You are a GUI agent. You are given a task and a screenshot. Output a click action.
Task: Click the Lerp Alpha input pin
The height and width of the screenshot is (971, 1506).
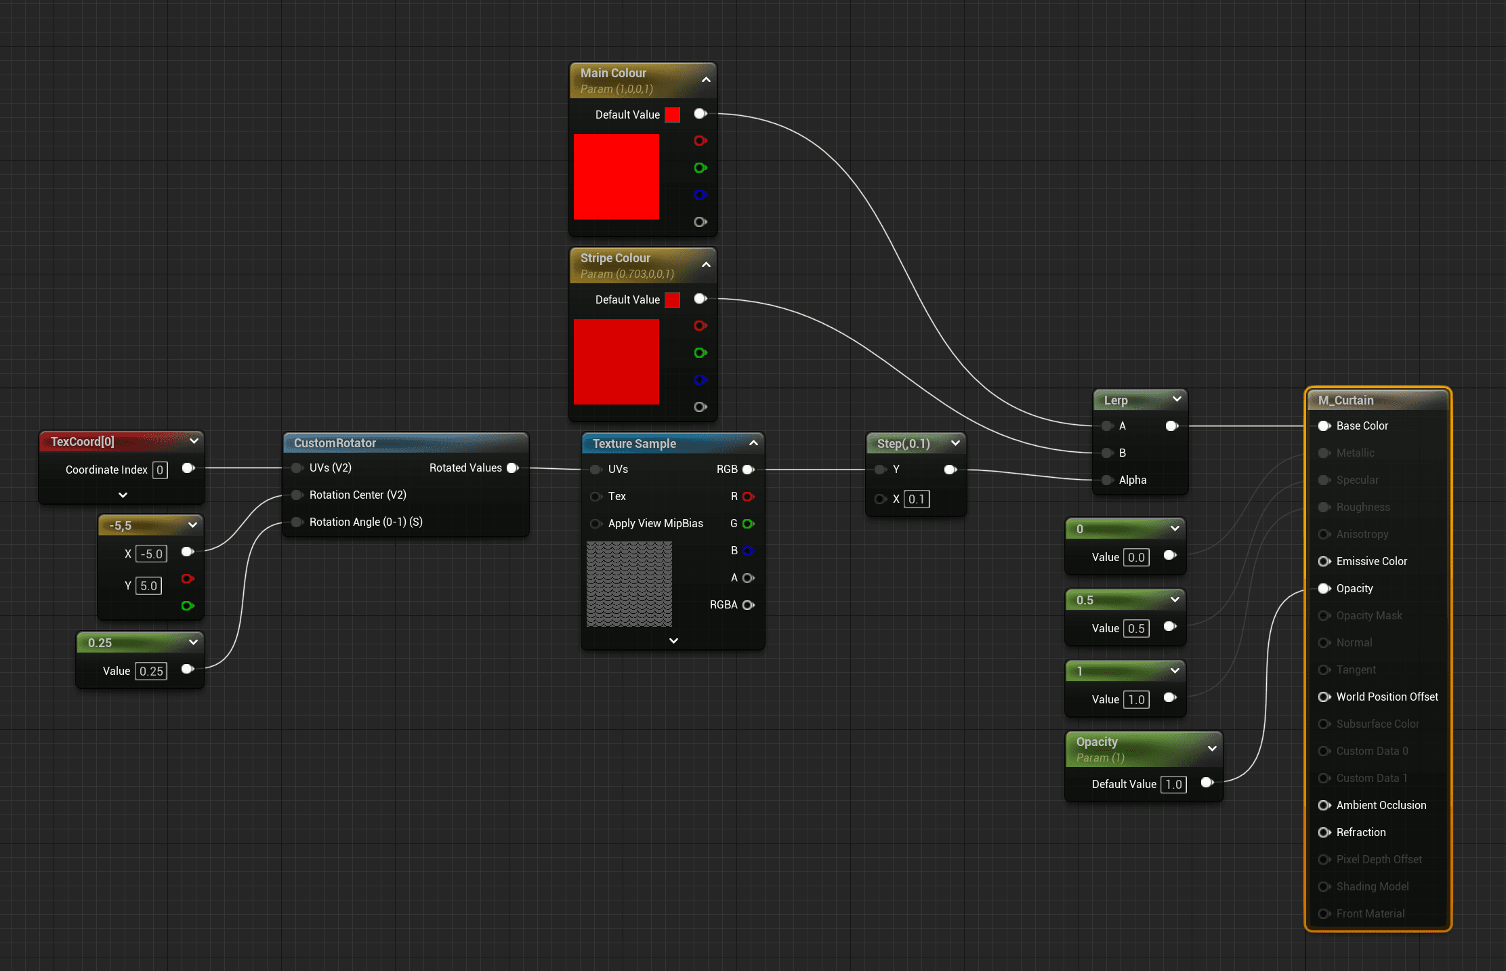click(x=1107, y=480)
